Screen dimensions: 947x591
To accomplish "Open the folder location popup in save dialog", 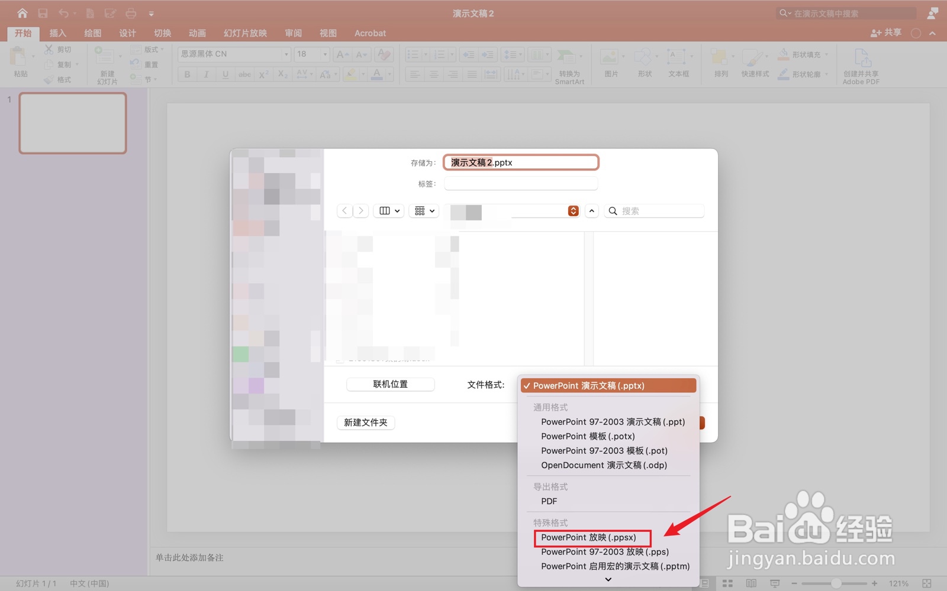I will (573, 211).
